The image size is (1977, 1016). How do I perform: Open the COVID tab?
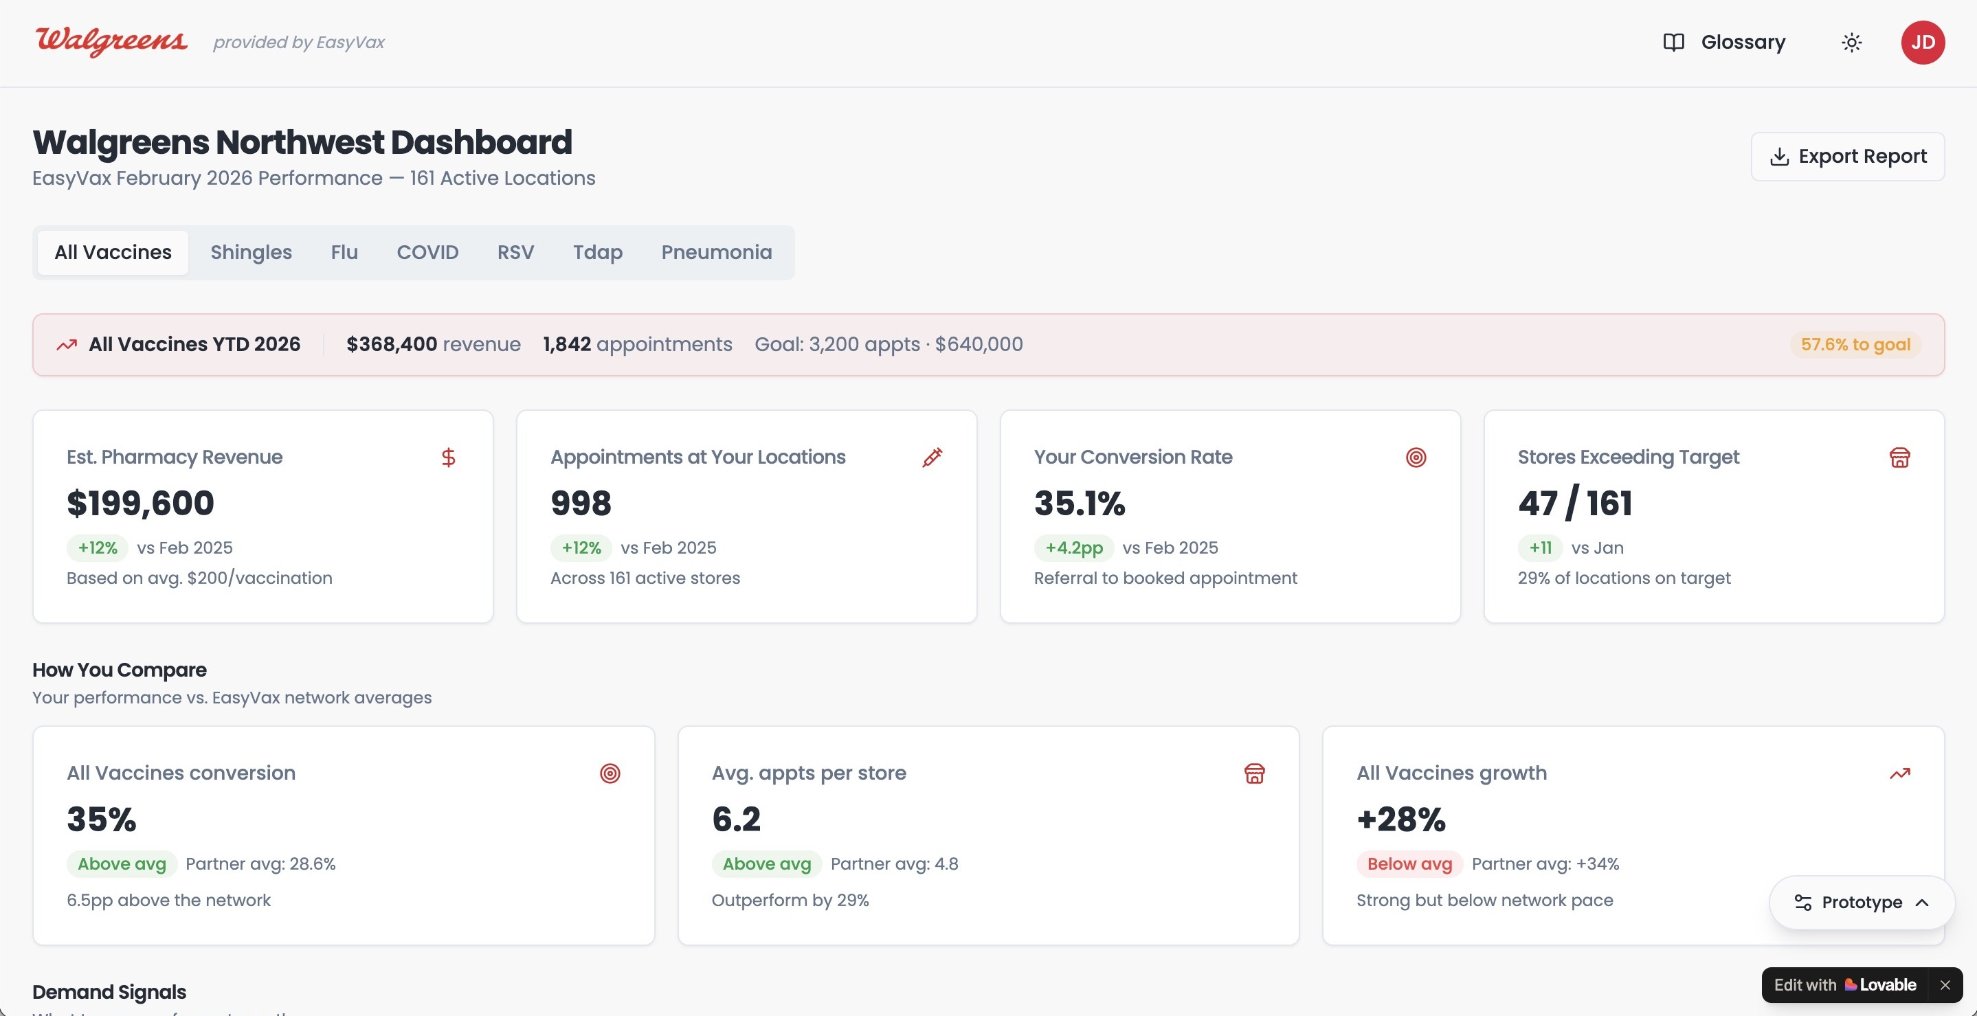pos(427,253)
